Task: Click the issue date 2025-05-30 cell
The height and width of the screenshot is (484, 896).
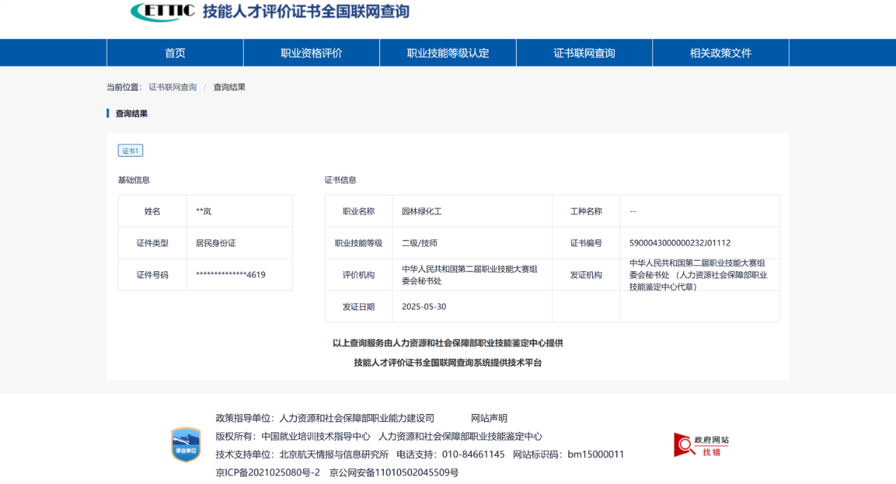Action: point(423,307)
